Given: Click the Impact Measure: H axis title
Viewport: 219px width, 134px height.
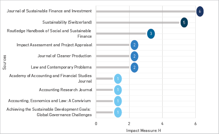Looking at the screenshot, I should pos(144,131).
